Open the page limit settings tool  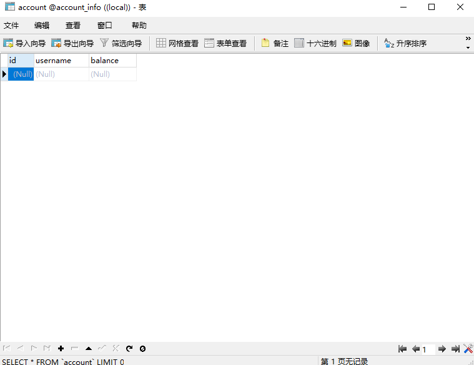pyautogui.click(x=468, y=349)
